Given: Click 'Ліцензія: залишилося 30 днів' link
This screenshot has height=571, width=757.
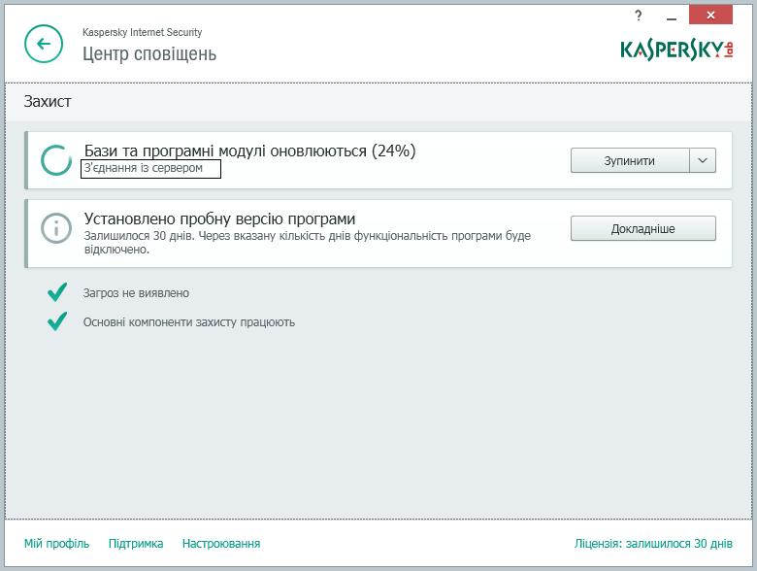Looking at the screenshot, I should pyautogui.click(x=653, y=544).
